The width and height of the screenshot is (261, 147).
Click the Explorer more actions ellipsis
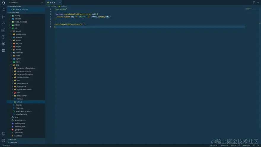42,2
